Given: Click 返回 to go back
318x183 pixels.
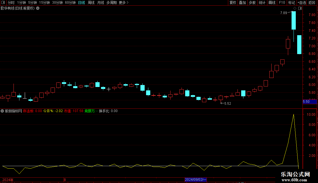Looking at the screenshot, I should click(312, 3).
